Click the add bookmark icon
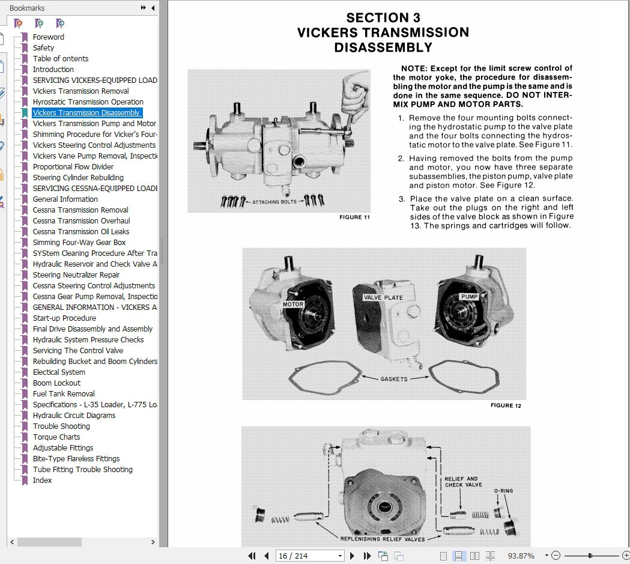The image size is (630, 564). pos(39,23)
